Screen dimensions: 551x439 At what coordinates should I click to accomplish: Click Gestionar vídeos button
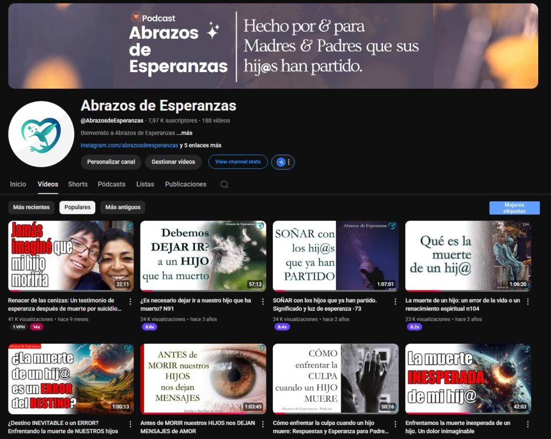[x=173, y=162]
